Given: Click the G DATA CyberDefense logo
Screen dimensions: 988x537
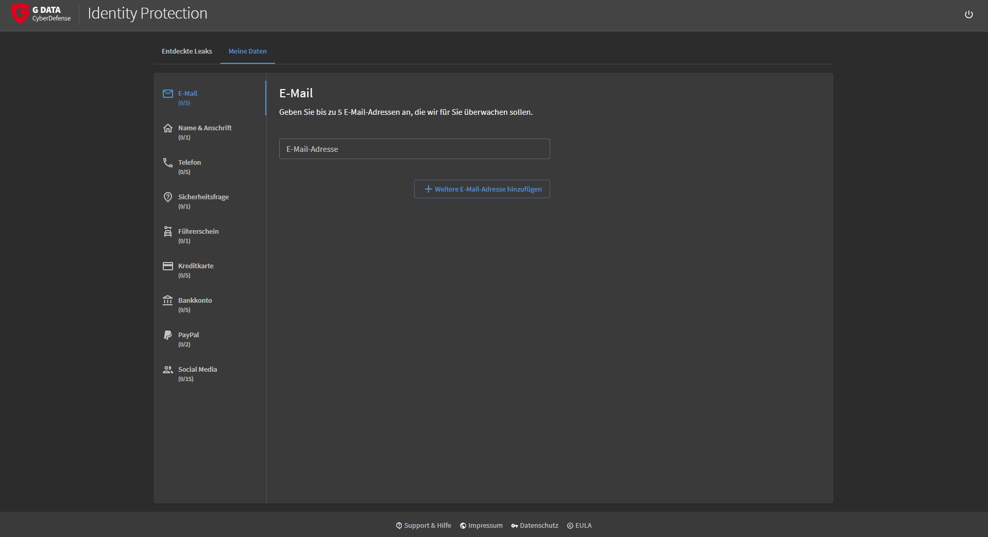Looking at the screenshot, I should tap(41, 14).
